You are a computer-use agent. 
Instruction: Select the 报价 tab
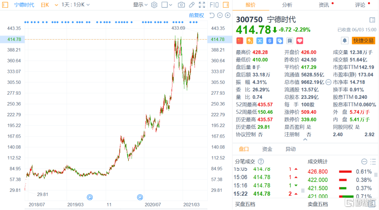pos(250,5)
